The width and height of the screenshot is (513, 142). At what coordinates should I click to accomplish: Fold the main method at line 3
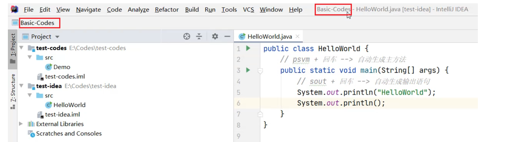[260, 71]
